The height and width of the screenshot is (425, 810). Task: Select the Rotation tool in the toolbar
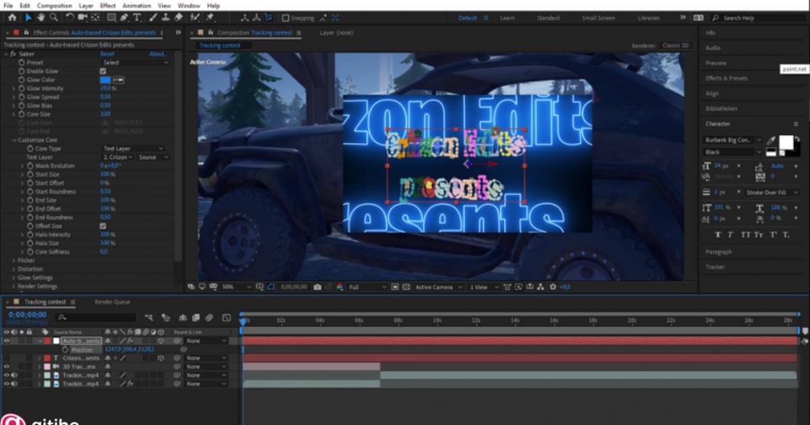click(70, 17)
